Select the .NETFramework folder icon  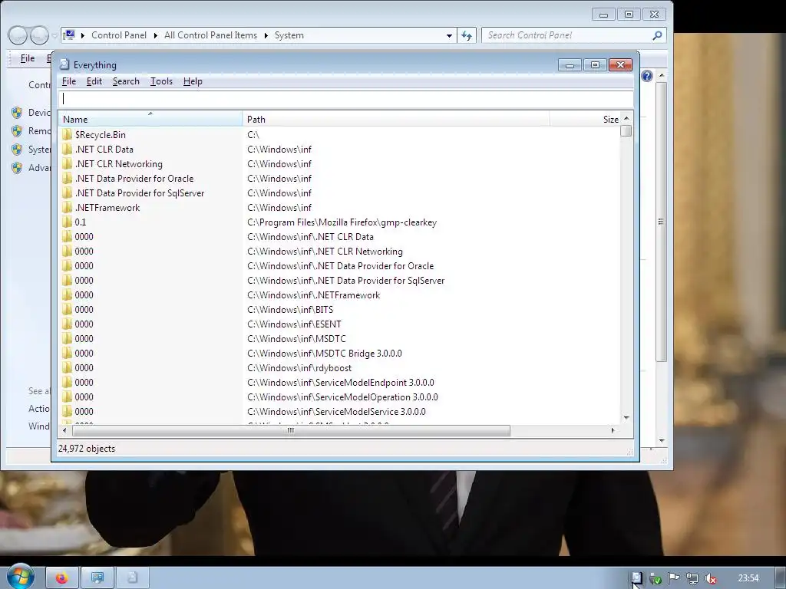coord(68,207)
